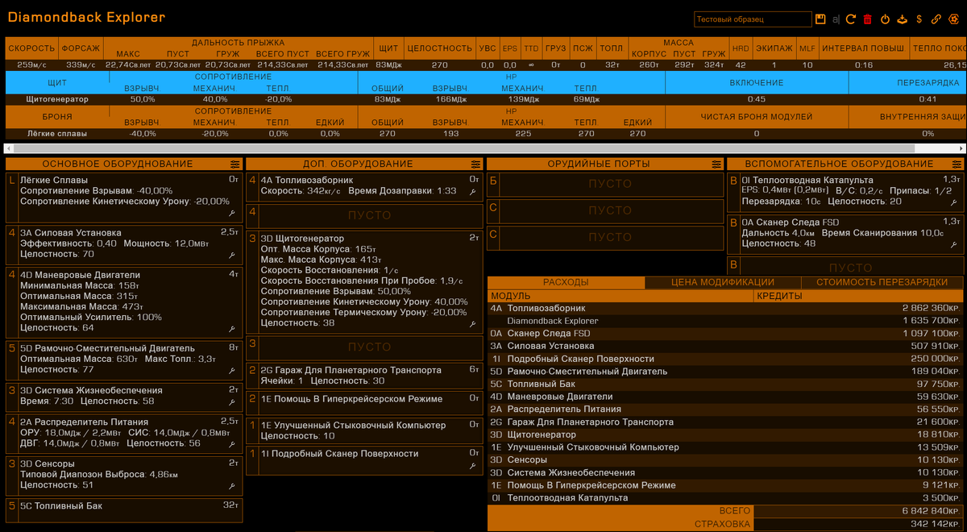
Task: Toggle 5D Рамочно-Сместительный Двигатель cost row
Action: tap(724, 372)
